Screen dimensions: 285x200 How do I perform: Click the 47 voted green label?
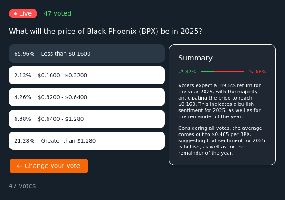(58, 13)
